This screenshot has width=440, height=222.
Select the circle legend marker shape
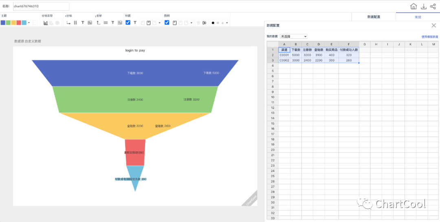(x=213, y=23)
